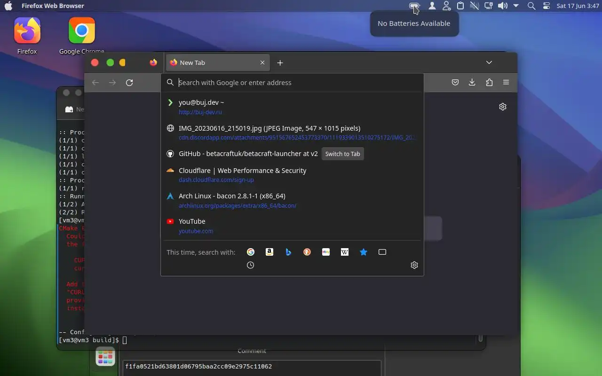Click the f1fa0521bd63 comment field
602x376 pixels.
coord(252,367)
